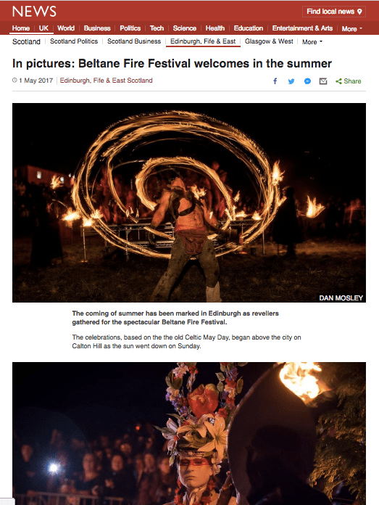
Task: Select Entertainment & Arts in the nav bar
Action: (x=302, y=28)
